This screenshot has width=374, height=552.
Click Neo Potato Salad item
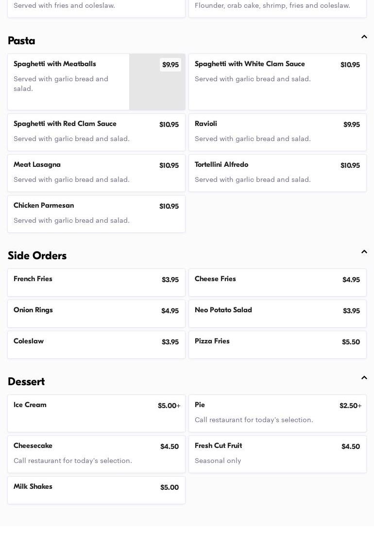pos(277,313)
